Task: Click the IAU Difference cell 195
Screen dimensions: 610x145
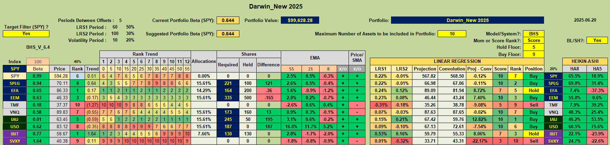Action: 268,119
